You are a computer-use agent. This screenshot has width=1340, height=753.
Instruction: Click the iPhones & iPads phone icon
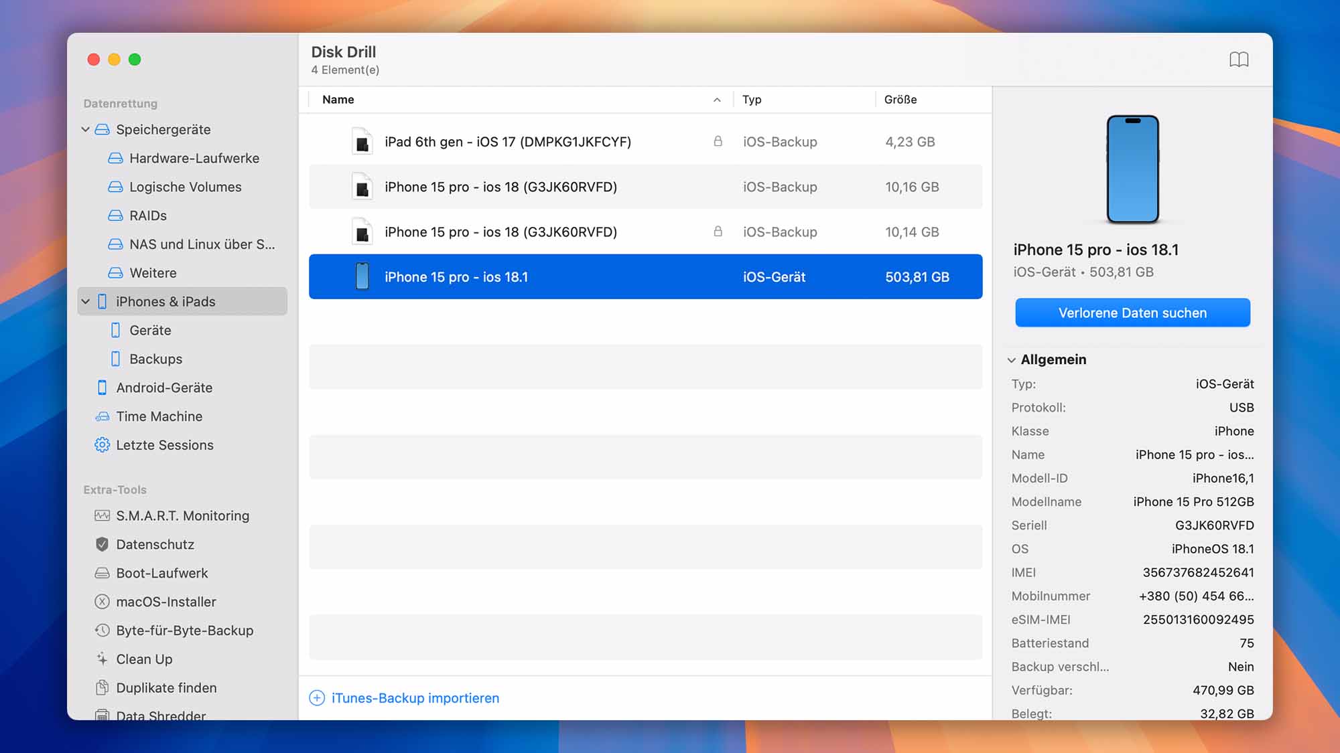(102, 301)
